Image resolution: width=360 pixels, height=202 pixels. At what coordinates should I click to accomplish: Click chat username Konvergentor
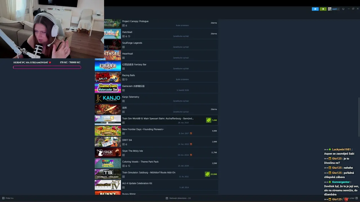[x=341, y=182]
